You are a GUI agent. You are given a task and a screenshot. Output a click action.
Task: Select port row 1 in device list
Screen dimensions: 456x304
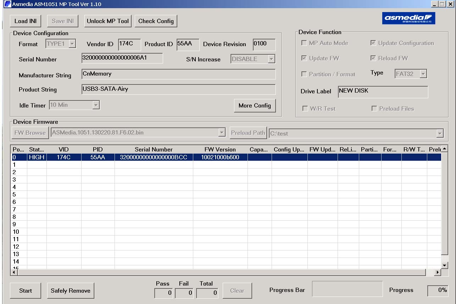click(227, 165)
